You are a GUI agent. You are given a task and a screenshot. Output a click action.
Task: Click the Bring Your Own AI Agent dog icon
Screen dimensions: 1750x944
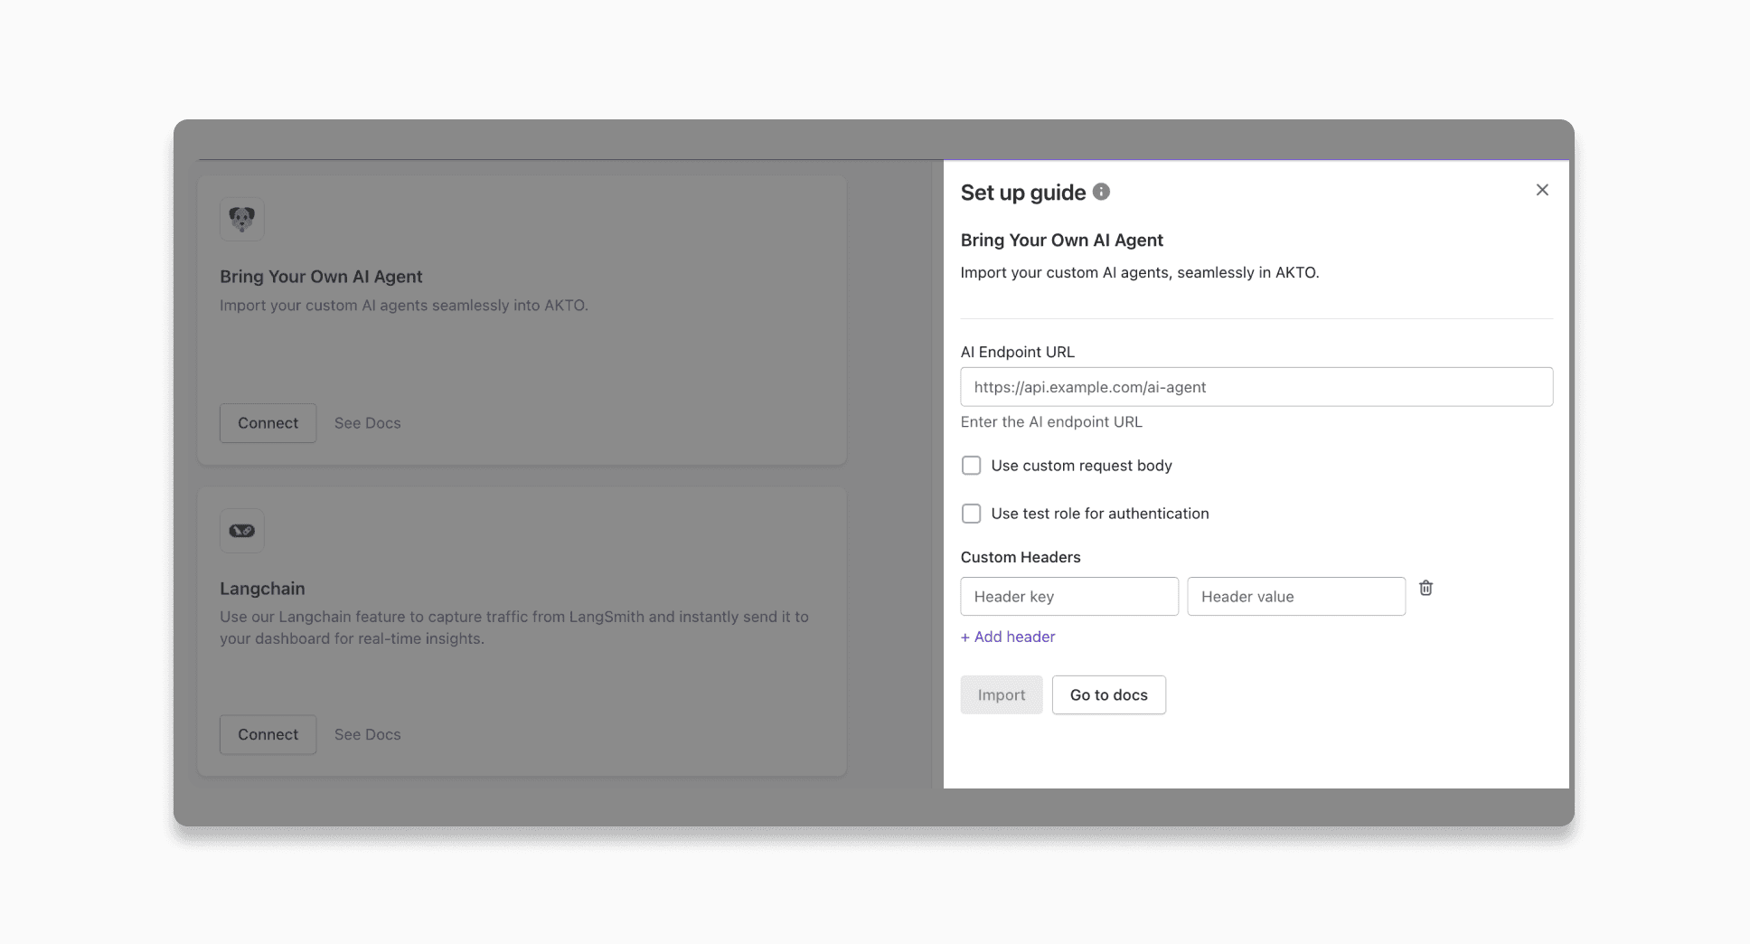tap(242, 219)
